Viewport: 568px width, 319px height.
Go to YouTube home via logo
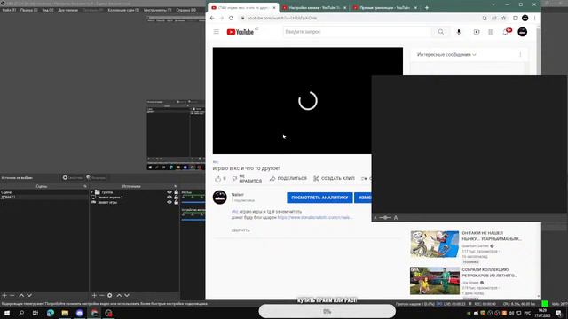[x=241, y=32]
